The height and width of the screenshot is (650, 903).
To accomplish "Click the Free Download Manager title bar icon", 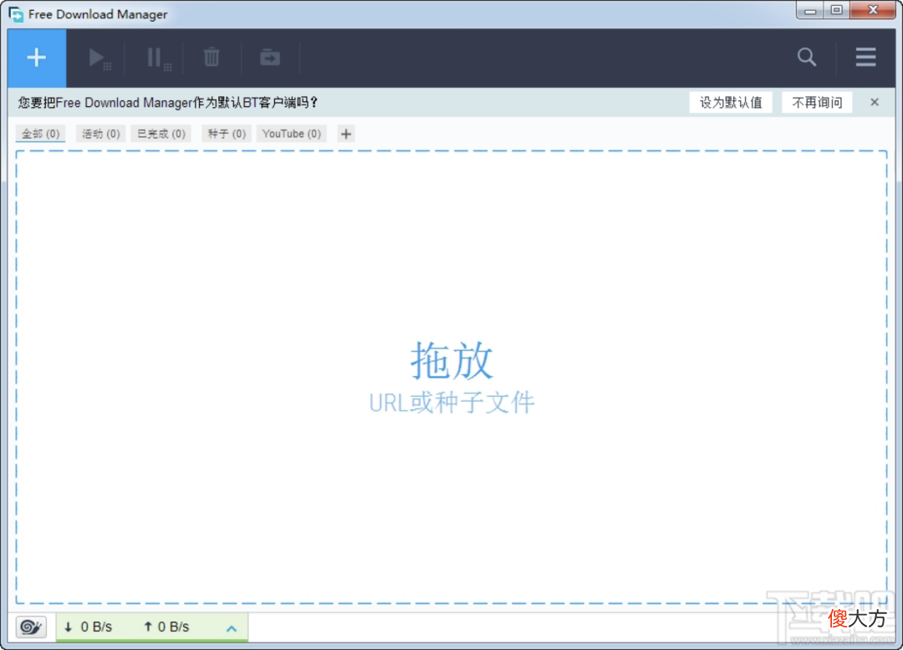I will pyautogui.click(x=16, y=14).
